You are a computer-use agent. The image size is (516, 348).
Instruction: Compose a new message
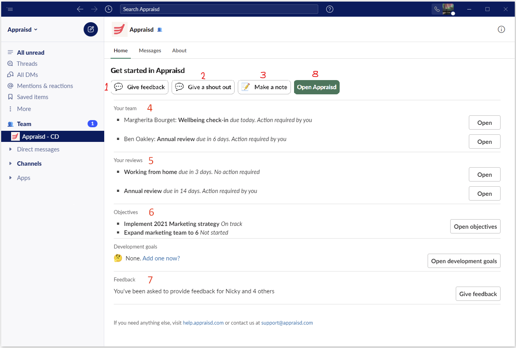coord(91,29)
